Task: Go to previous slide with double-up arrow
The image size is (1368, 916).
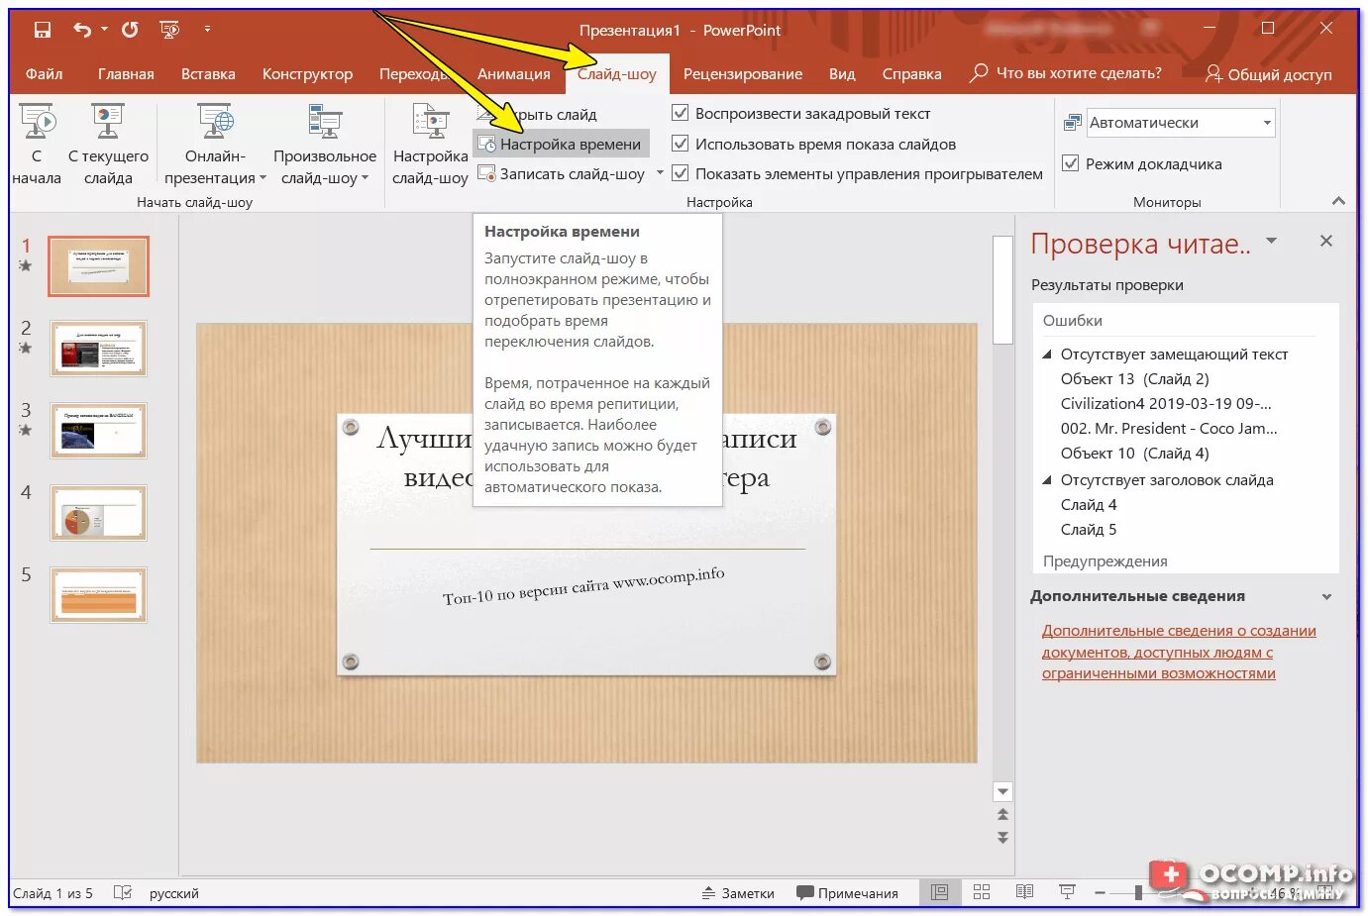Action: click(1002, 814)
